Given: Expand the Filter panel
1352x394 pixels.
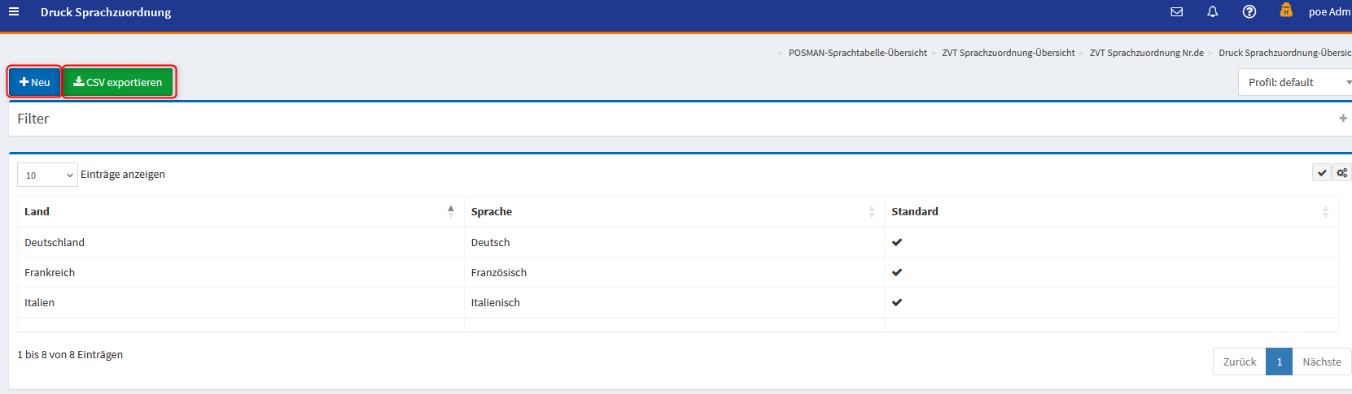Looking at the screenshot, I should [1342, 119].
